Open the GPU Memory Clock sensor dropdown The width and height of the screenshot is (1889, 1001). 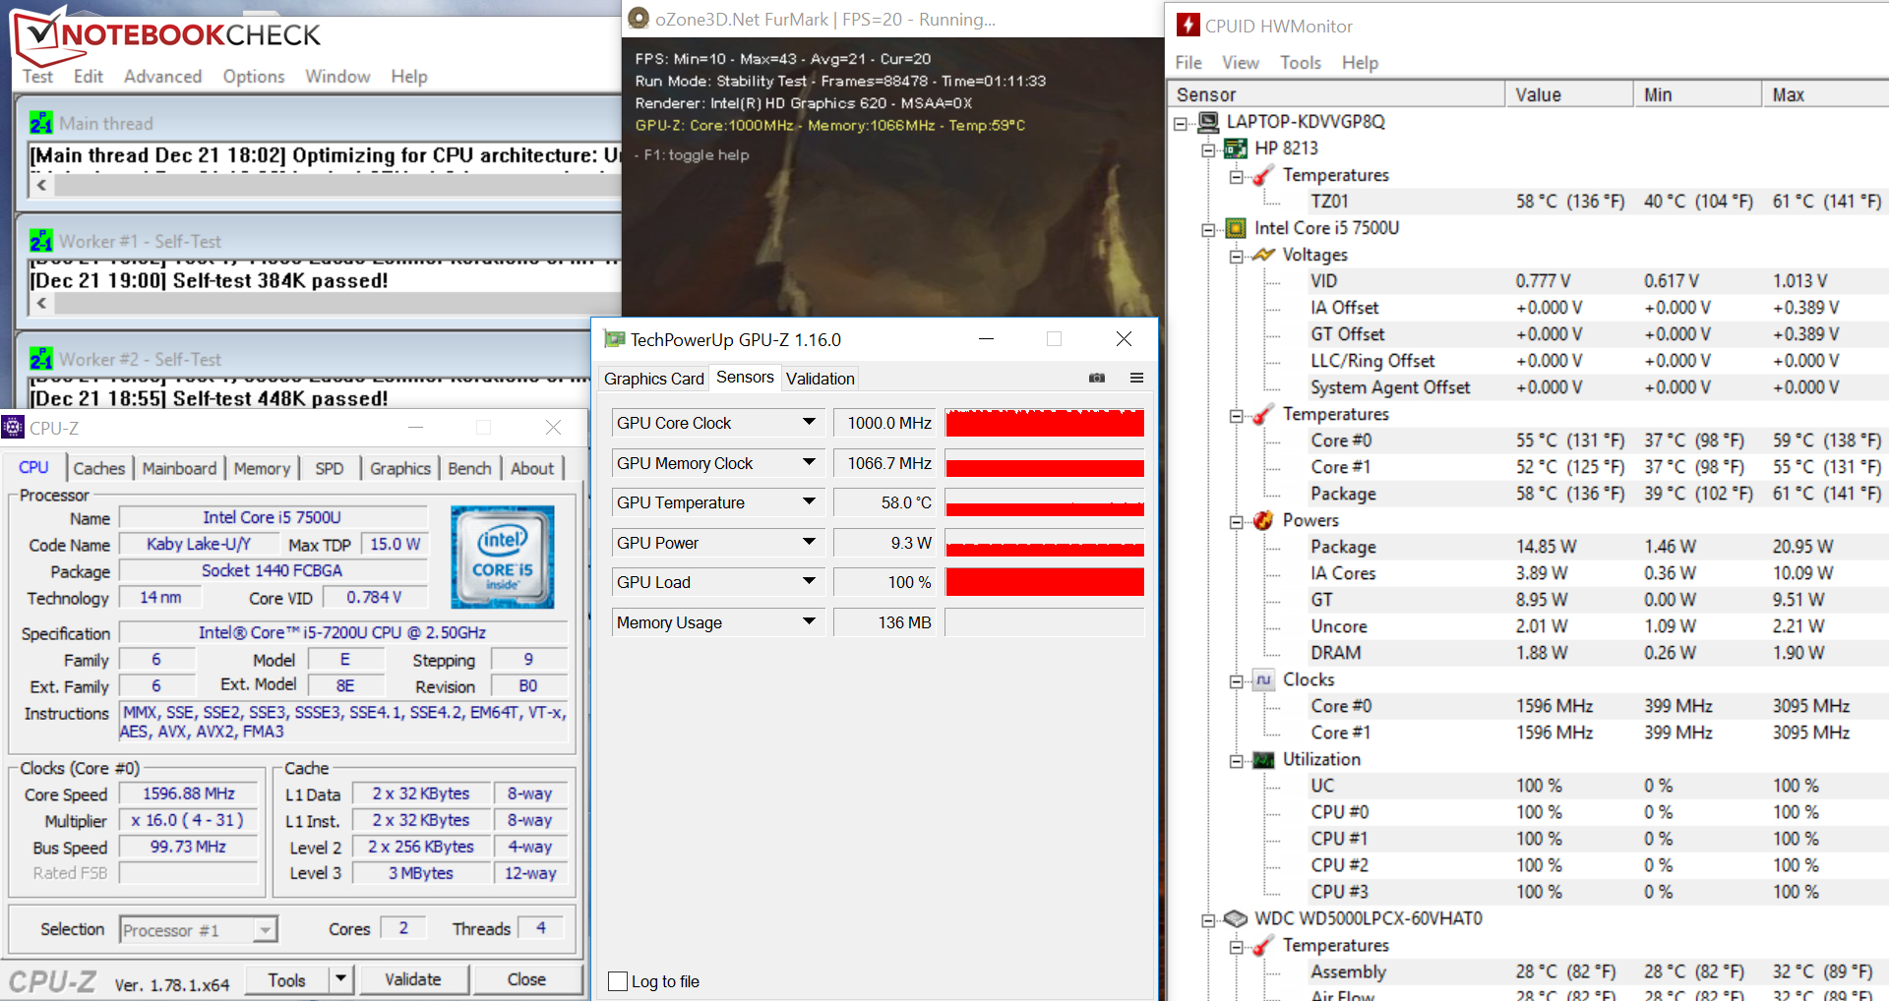(809, 462)
